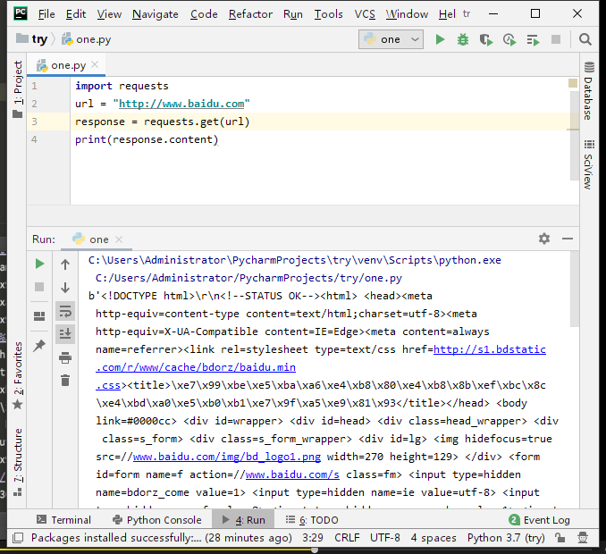Start debugging with the bug icon
Viewport: 606px width, 554px height.
point(463,39)
